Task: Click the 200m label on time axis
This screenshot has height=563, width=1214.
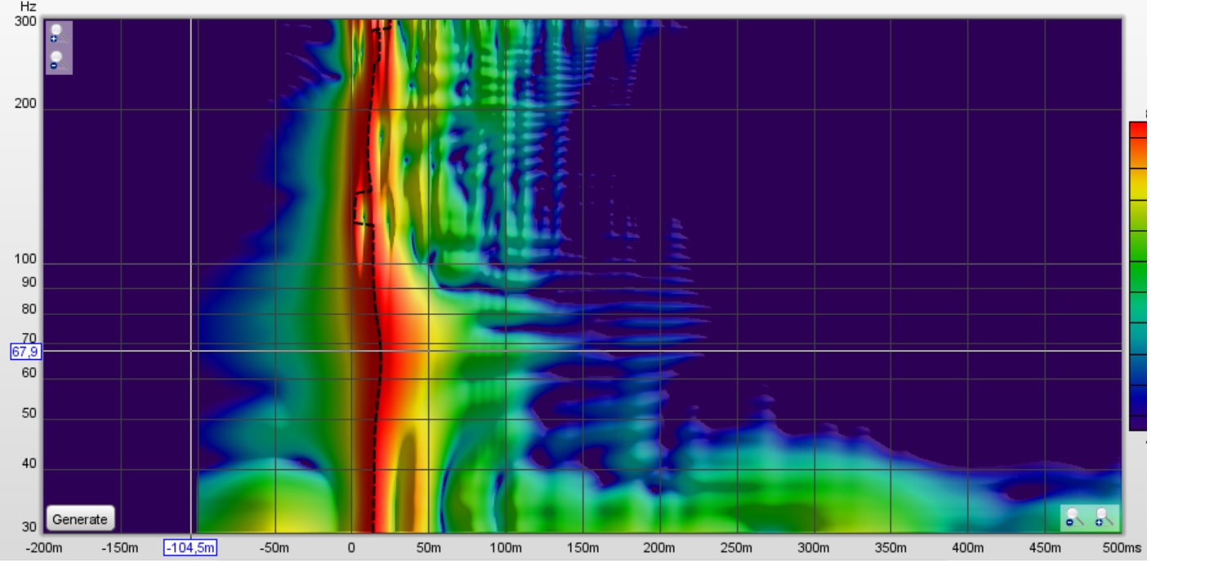Action: 658,547
